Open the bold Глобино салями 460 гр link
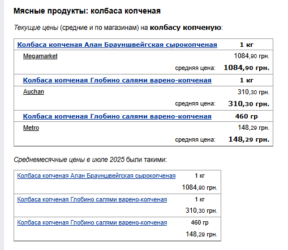Screen dimensions: 288x250 (117, 116)
